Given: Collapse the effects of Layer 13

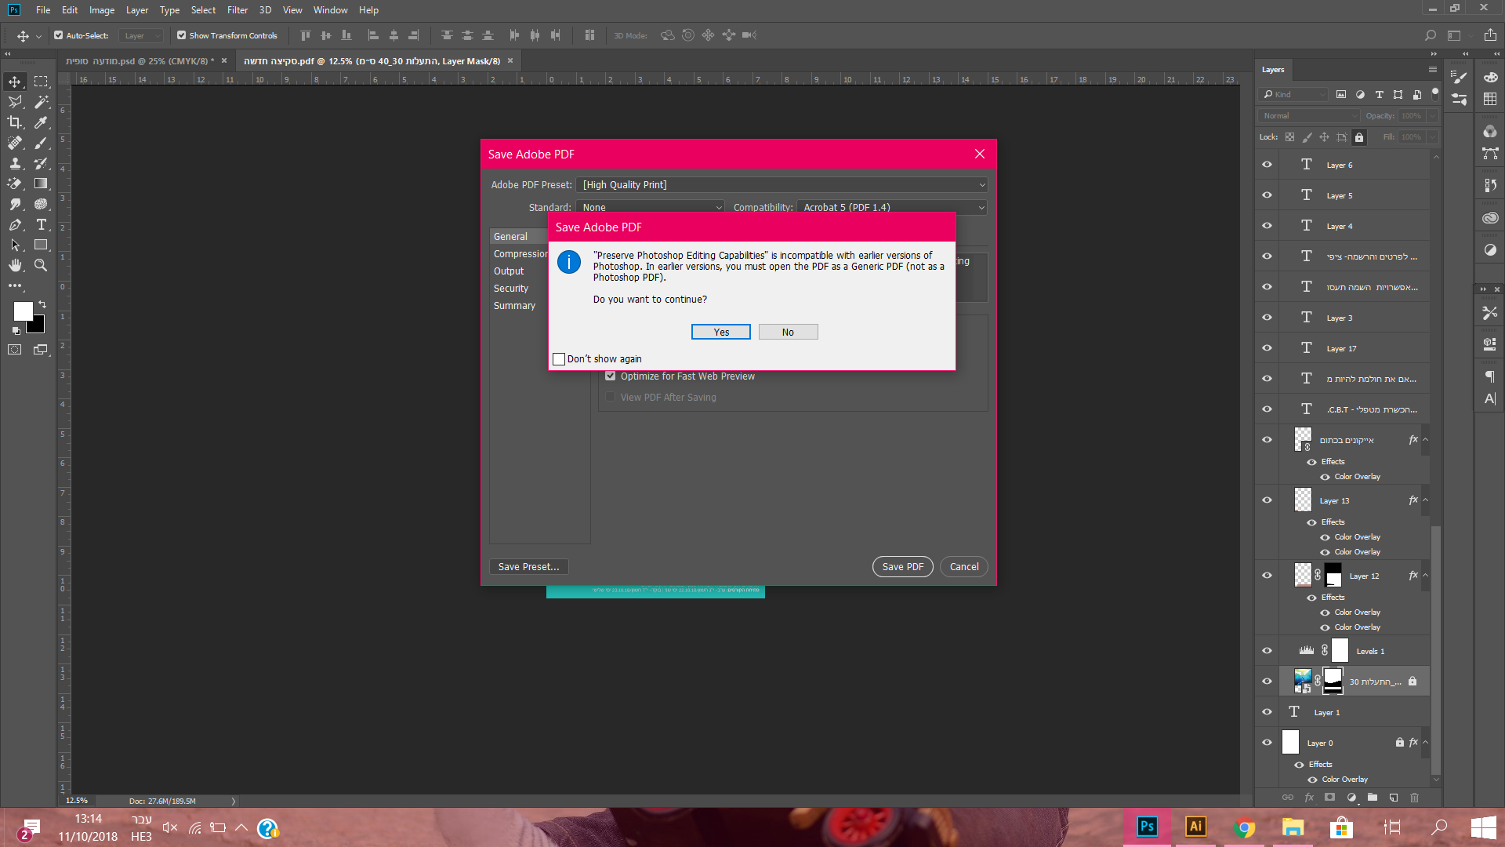Looking at the screenshot, I should click(1426, 500).
